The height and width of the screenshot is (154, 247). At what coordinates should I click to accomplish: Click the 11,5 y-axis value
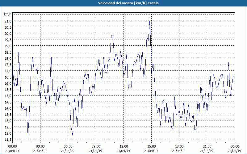tap(8, 140)
